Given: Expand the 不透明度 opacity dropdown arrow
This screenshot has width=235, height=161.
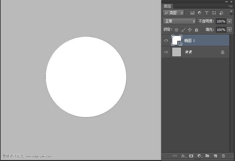Looking at the screenshot, I should [x=230, y=21].
